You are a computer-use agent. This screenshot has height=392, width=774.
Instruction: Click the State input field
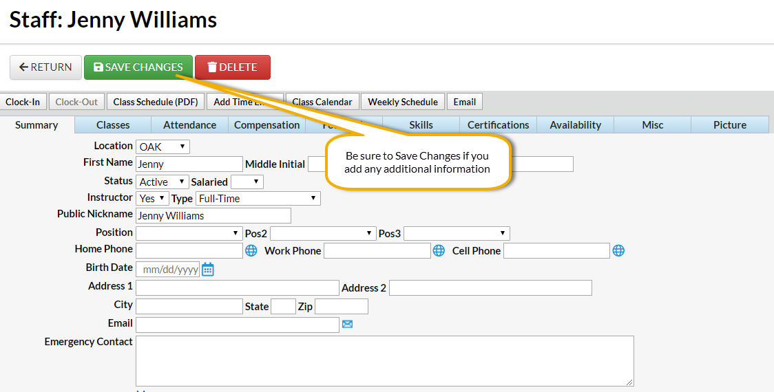283,306
